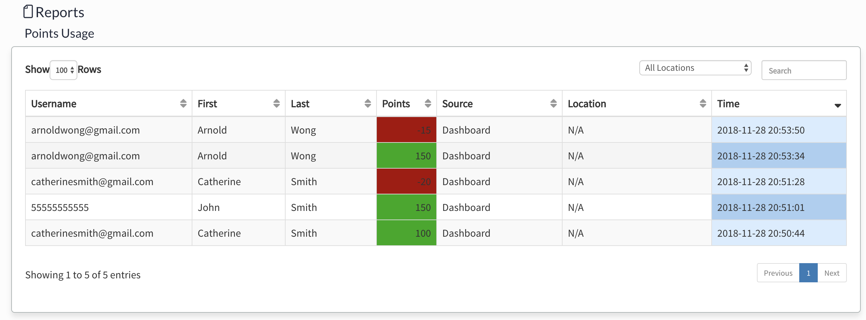This screenshot has height=320, width=866.
Task: Open the Show 100 rows dropdown
Action: 63,70
